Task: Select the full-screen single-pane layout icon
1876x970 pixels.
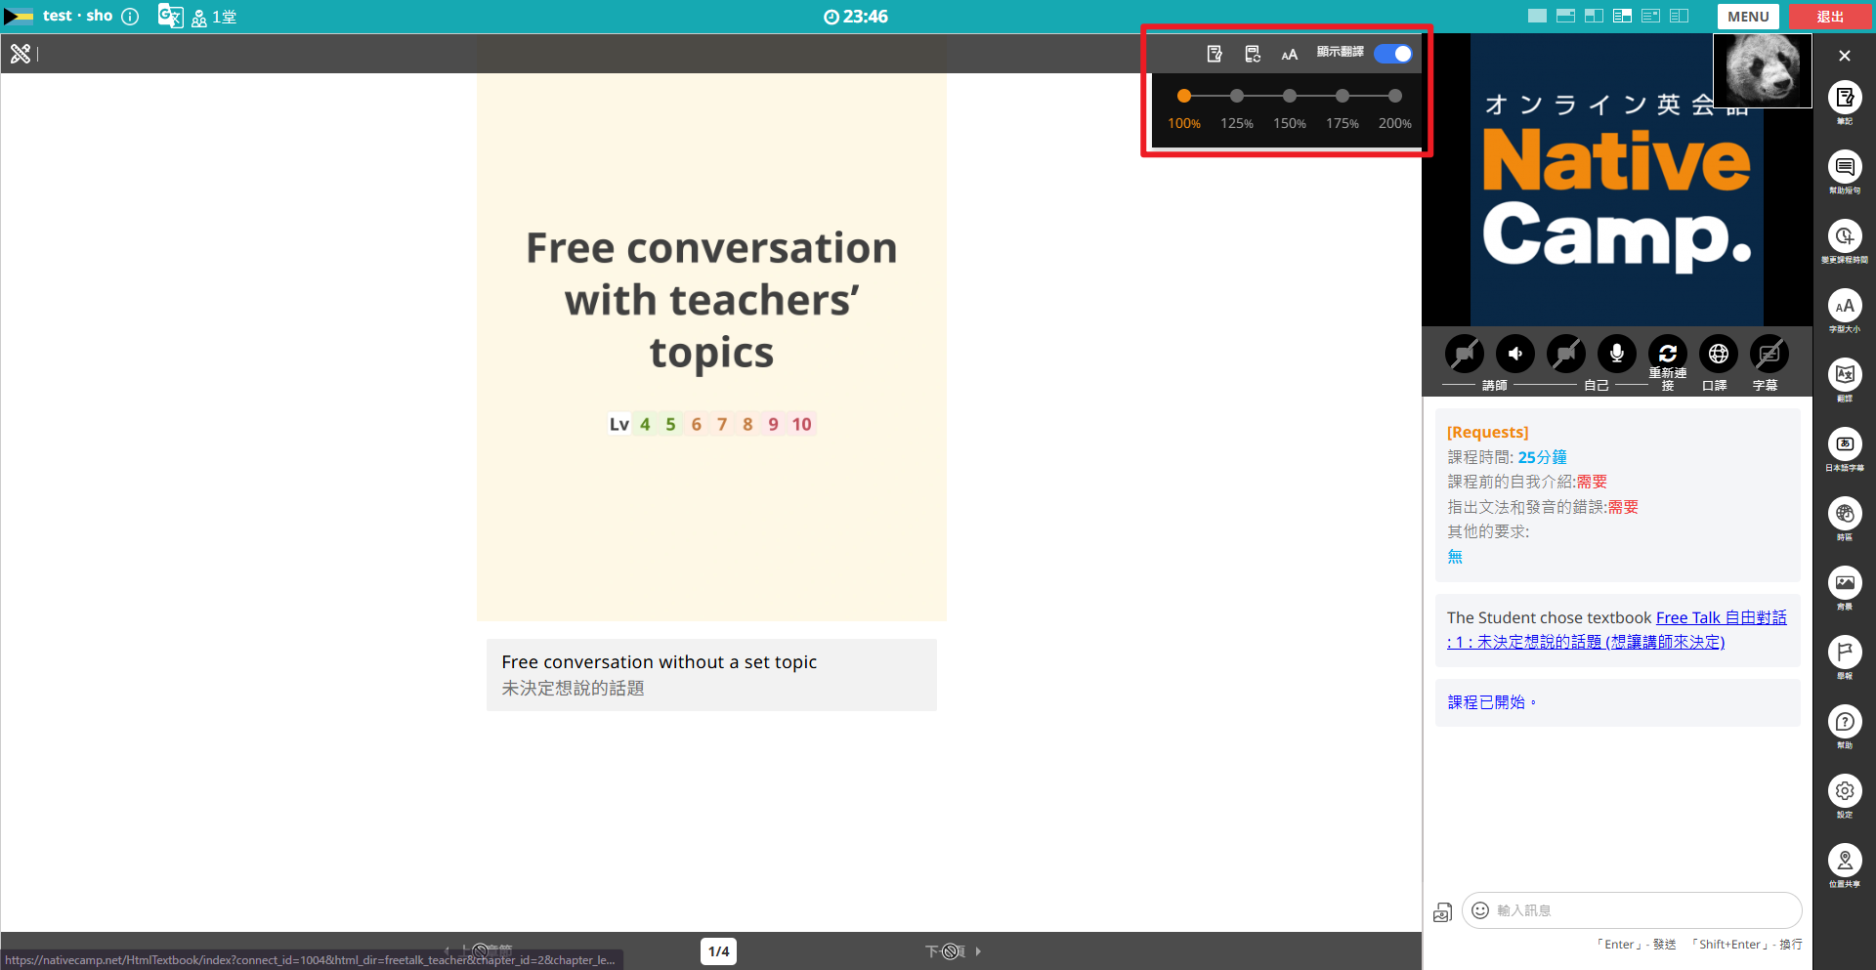Action: [x=1537, y=17]
